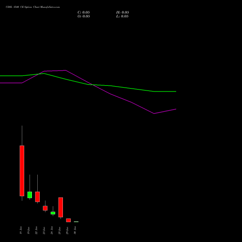Viewport: 242px width, 242px height.
Task: Click the '24 Jun' date axis label
Action: (x=52, y=230)
